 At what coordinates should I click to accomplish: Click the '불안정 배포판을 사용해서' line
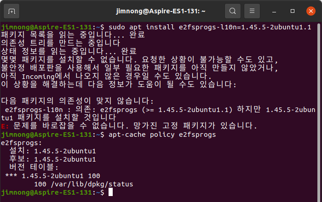point(140,68)
